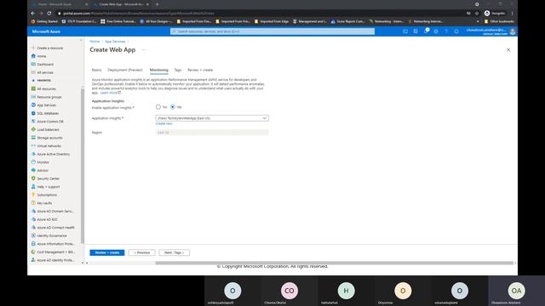Screen dimensions: 545x306
Task: Click the Incognito profile indicator
Action: [x=495, y=14]
